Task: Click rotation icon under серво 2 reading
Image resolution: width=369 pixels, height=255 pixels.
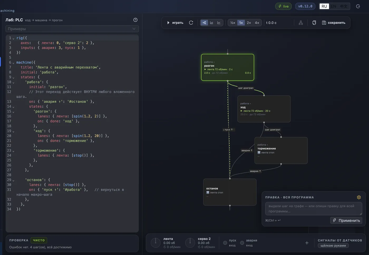Action: [x=199, y=247]
